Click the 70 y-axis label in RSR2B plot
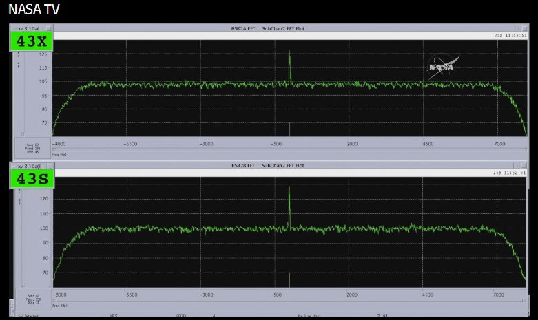538x320 pixels. [45, 273]
